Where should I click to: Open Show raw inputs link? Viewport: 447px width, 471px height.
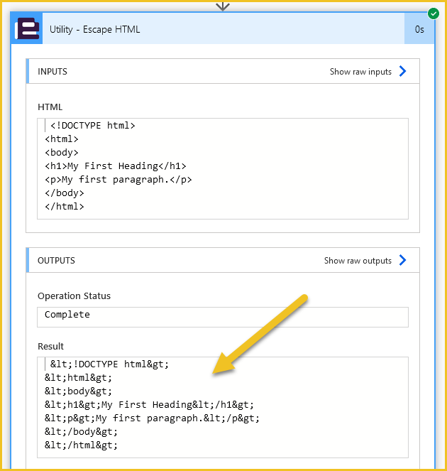pyautogui.click(x=360, y=72)
